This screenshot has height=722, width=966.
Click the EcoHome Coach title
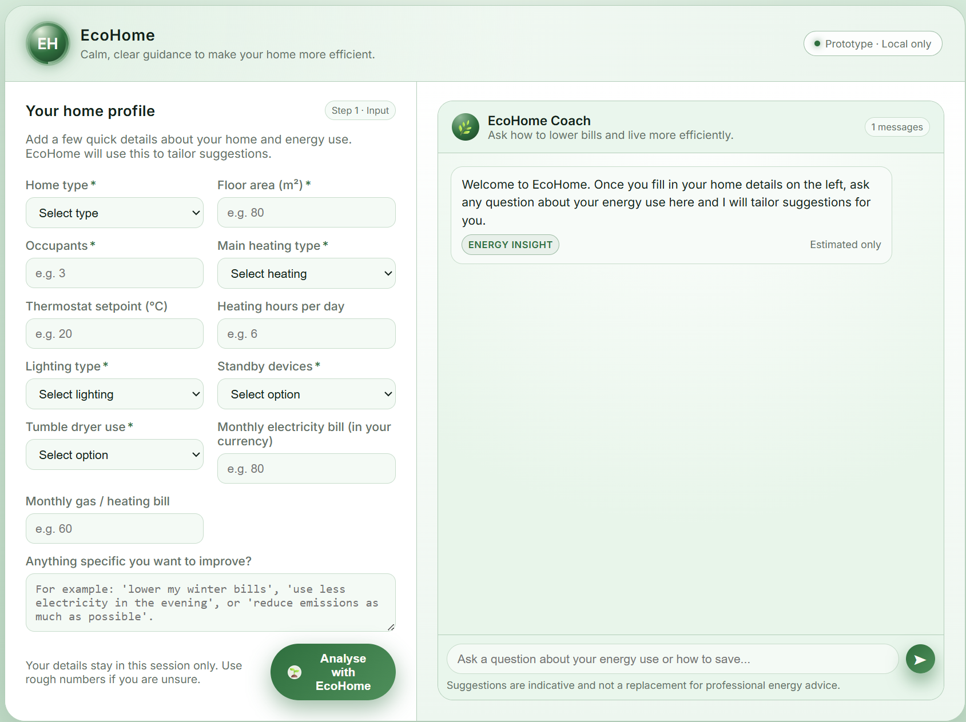(539, 121)
